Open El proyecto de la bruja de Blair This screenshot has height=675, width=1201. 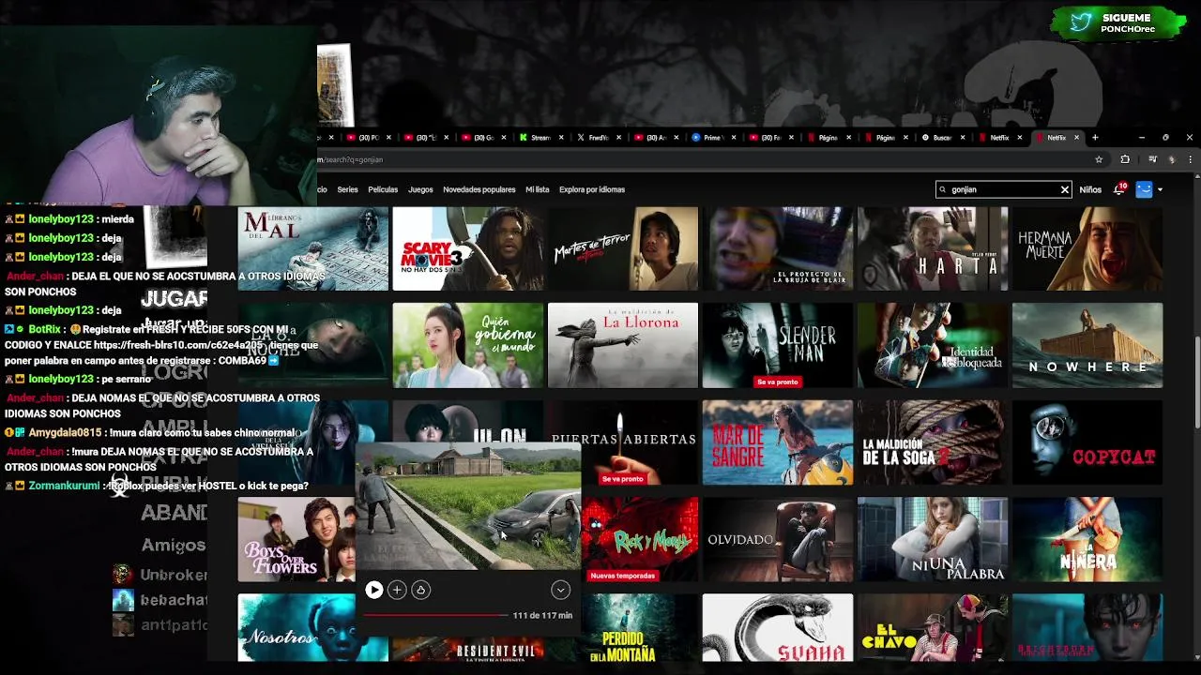pyautogui.click(x=778, y=248)
